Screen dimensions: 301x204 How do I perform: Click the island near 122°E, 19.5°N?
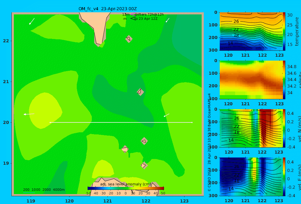point(144,141)
